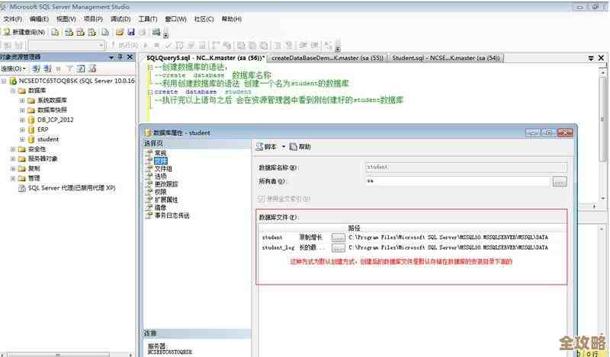The height and width of the screenshot is (357, 610).
Task: Click the blue save disk icon
Action: tap(131, 32)
